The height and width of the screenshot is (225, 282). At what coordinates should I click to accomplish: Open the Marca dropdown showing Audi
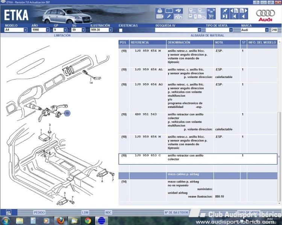[x=267, y=30]
